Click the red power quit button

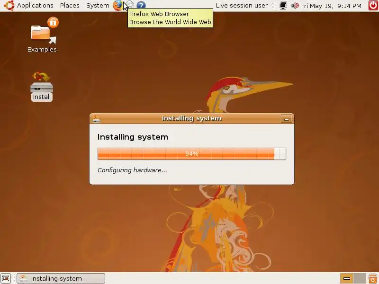[x=373, y=5]
